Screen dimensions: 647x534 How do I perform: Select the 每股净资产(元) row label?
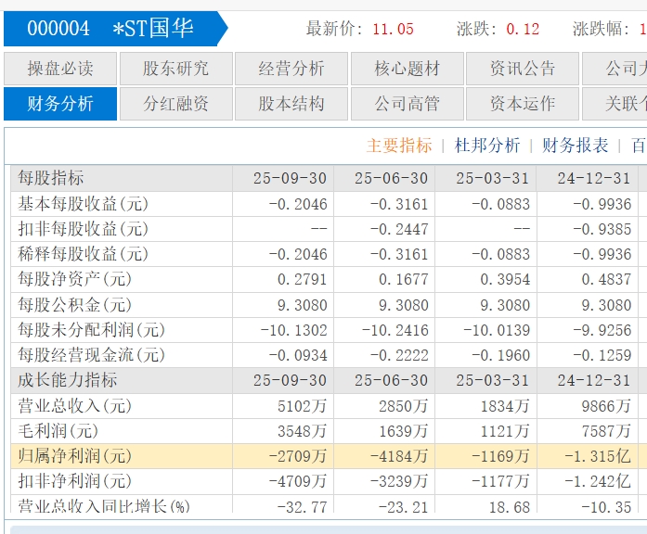click(74, 279)
